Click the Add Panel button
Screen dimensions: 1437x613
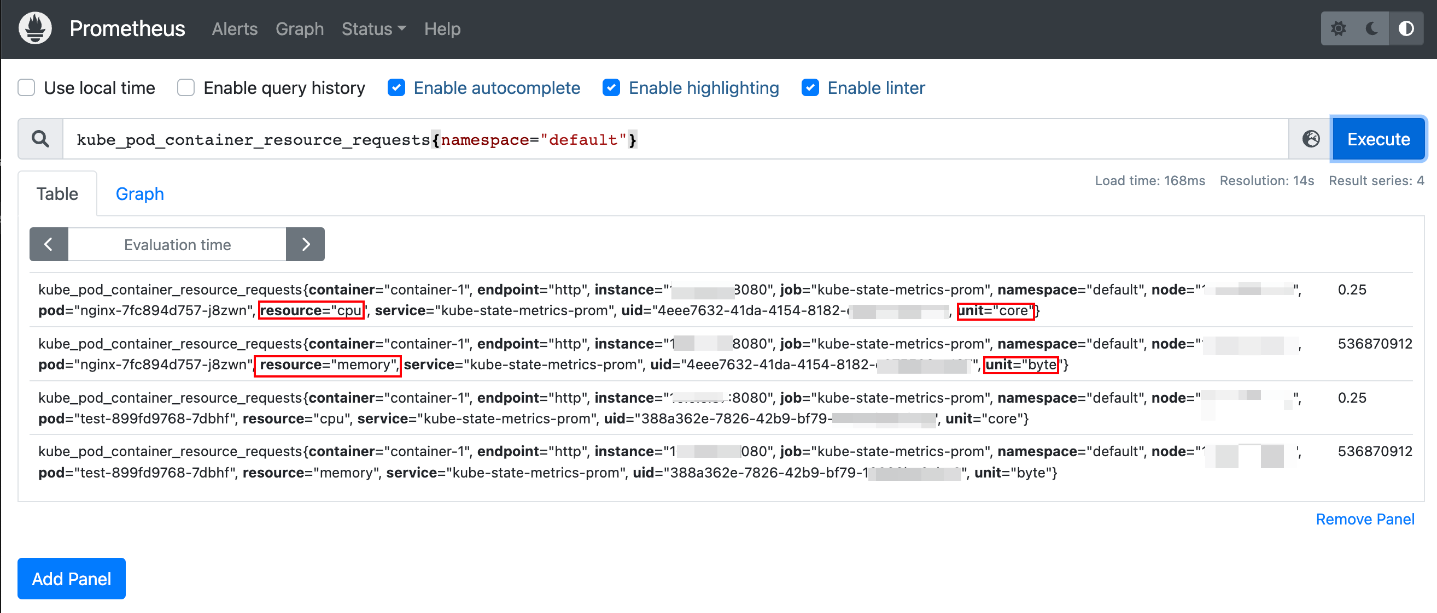[72, 579]
